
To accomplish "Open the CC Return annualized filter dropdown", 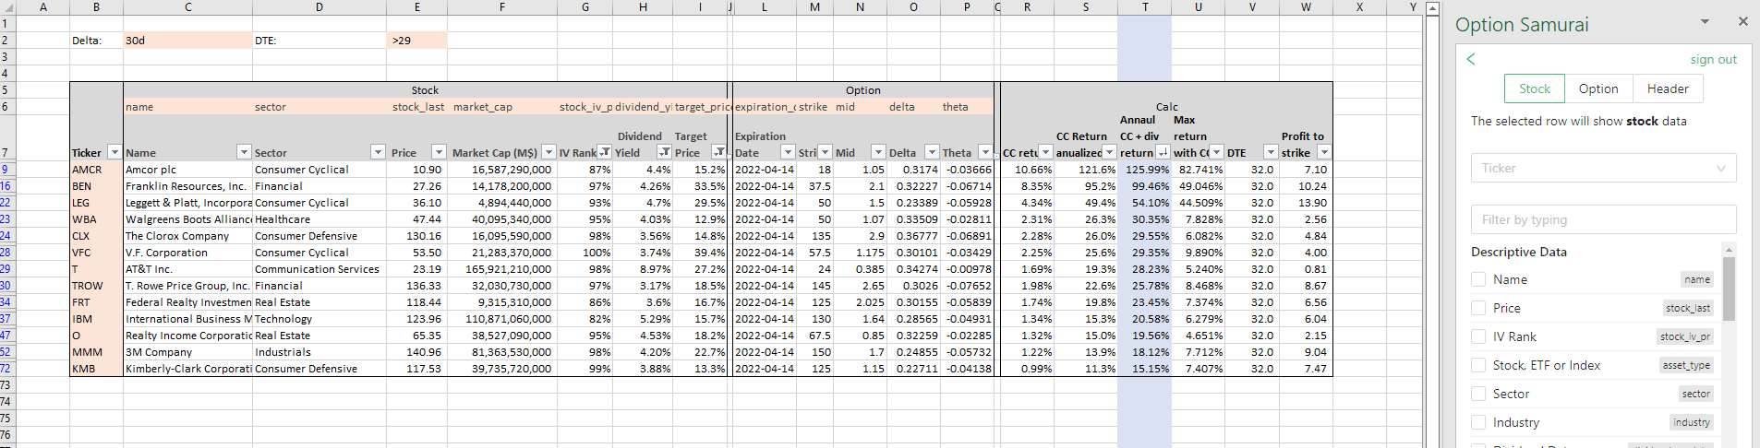I will 1109,152.
